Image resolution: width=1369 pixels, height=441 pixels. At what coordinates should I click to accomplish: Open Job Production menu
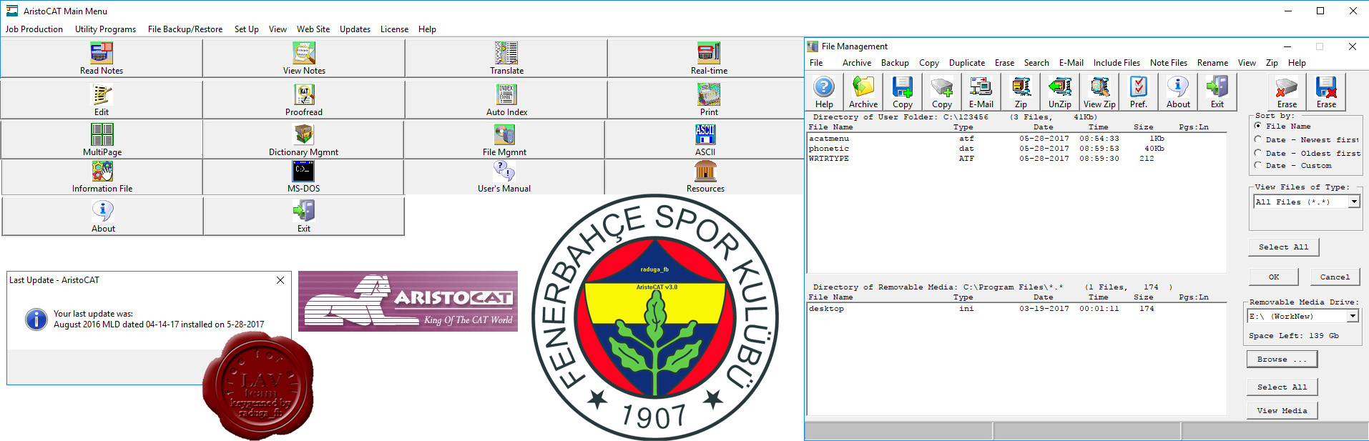[x=34, y=29]
